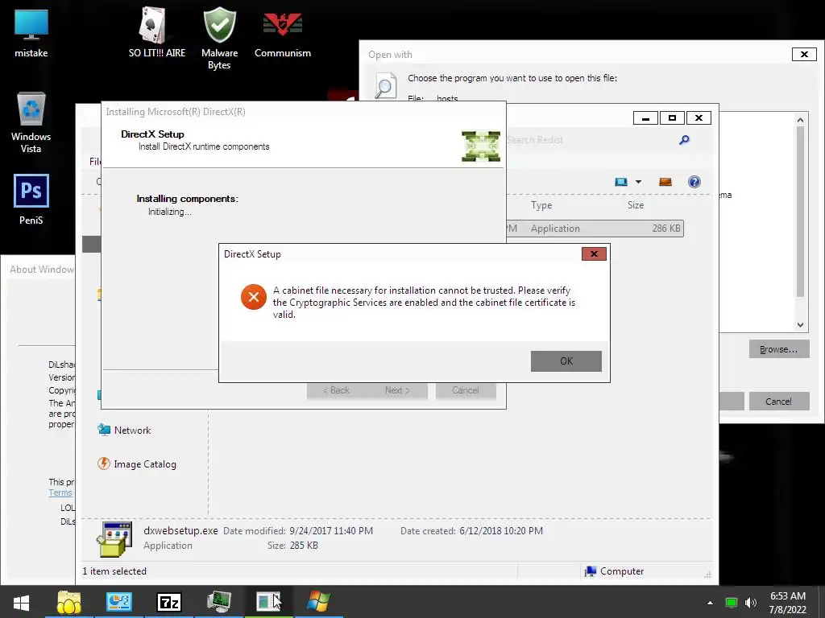
Task: Open the SO LIT!!! AIRE cards icon
Action: (x=156, y=32)
